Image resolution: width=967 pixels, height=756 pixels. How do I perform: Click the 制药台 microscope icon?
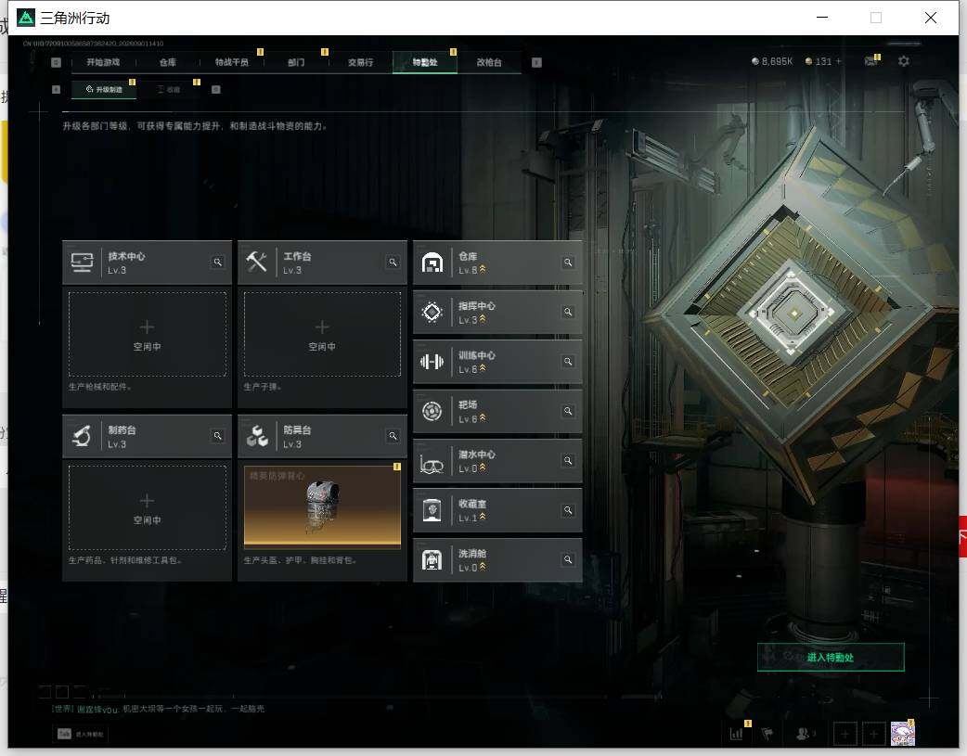[82, 436]
